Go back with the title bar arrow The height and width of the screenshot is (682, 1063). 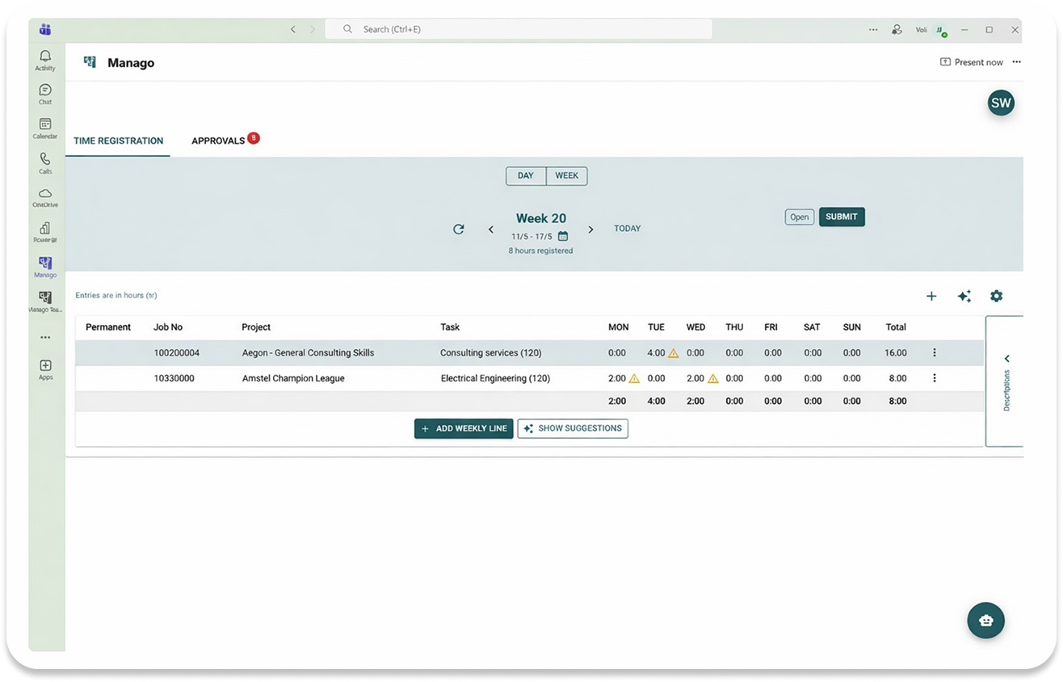tap(293, 29)
